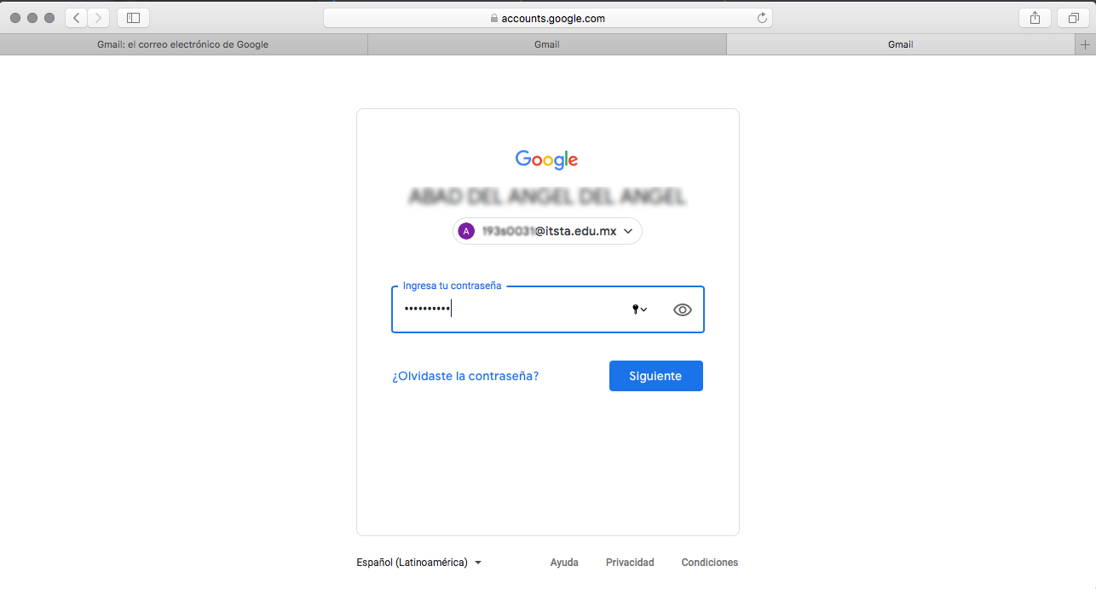The image size is (1096, 589).
Task: Open the Privacidad link
Action: pyautogui.click(x=630, y=563)
